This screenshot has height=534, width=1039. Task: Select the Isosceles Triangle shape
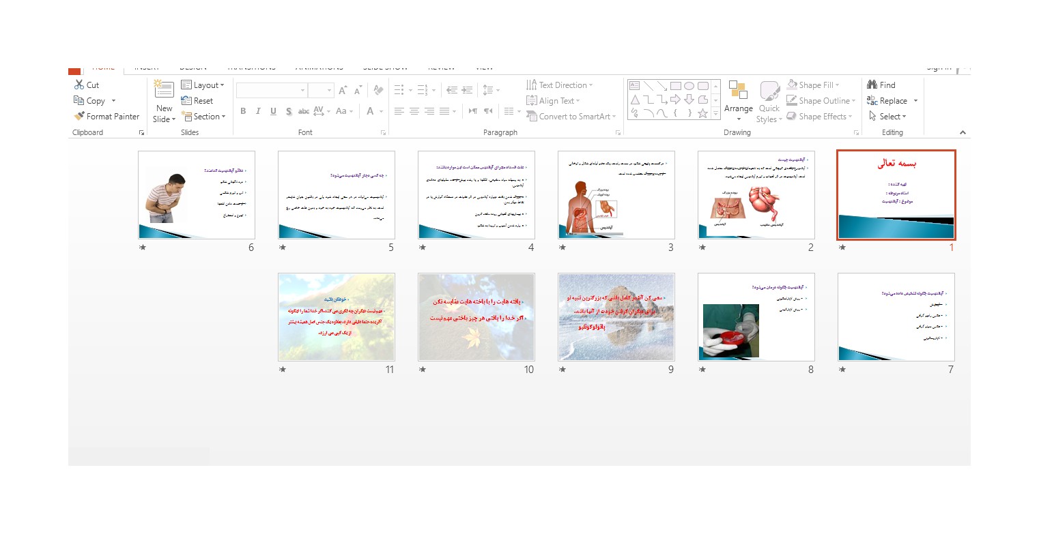pos(634,100)
